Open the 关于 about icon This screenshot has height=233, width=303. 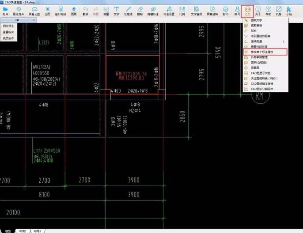(x=258, y=11)
